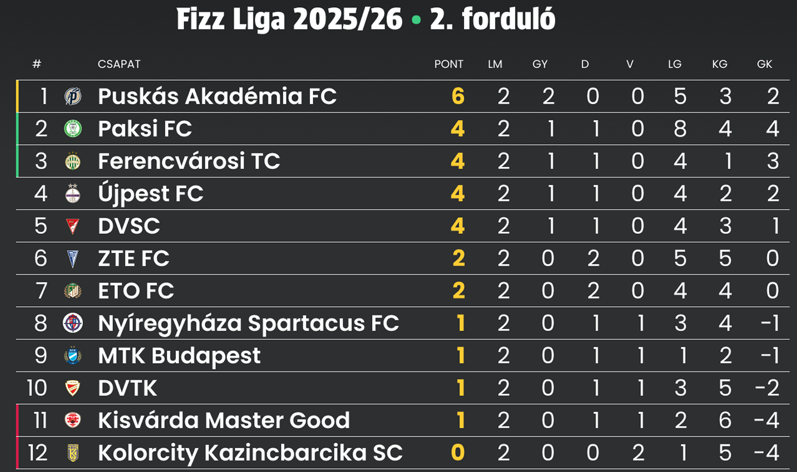Click the DVTK team crest
The image size is (797, 472).
73,388
